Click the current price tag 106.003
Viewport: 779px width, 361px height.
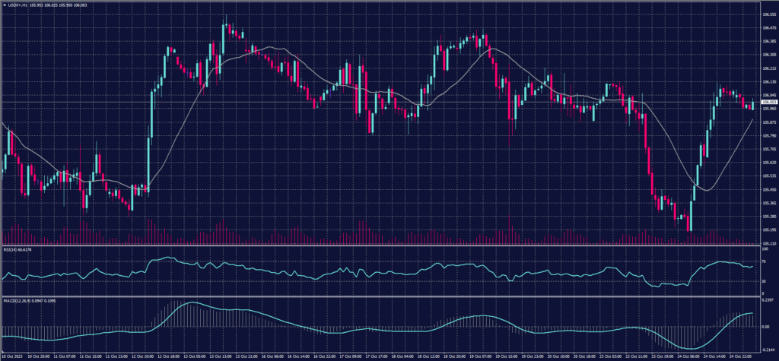[768, 102]
